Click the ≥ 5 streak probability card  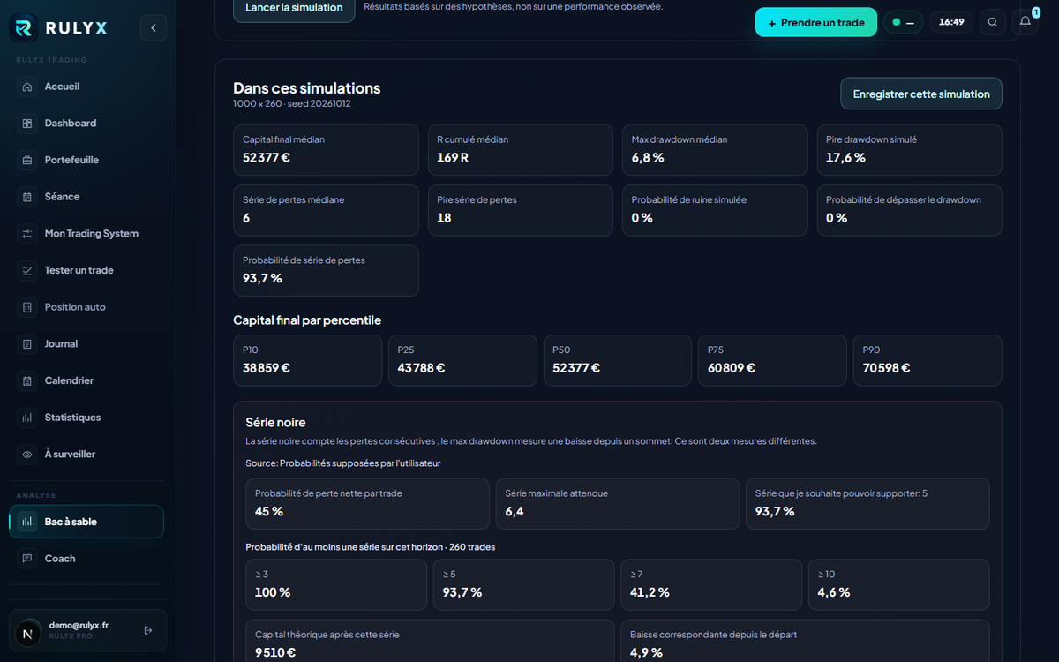click(x=523, y=584)
